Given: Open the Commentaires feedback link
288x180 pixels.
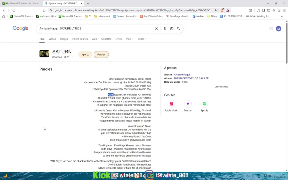Looking at the screenshot, I should tap(221, 87).
